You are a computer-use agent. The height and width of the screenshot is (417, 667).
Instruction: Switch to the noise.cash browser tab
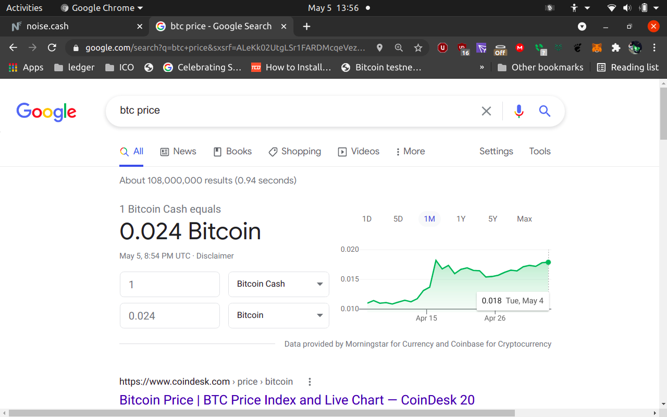click(x=75, y=26)
